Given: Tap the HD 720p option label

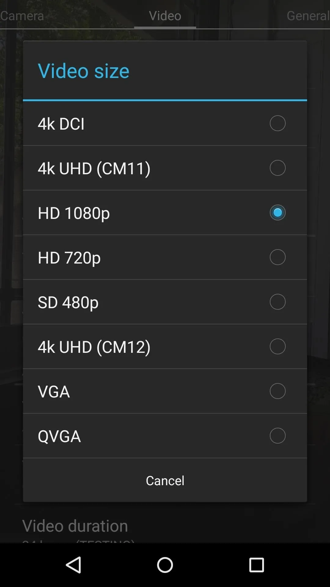Looking at the screenshot, I should pos(69,258).
